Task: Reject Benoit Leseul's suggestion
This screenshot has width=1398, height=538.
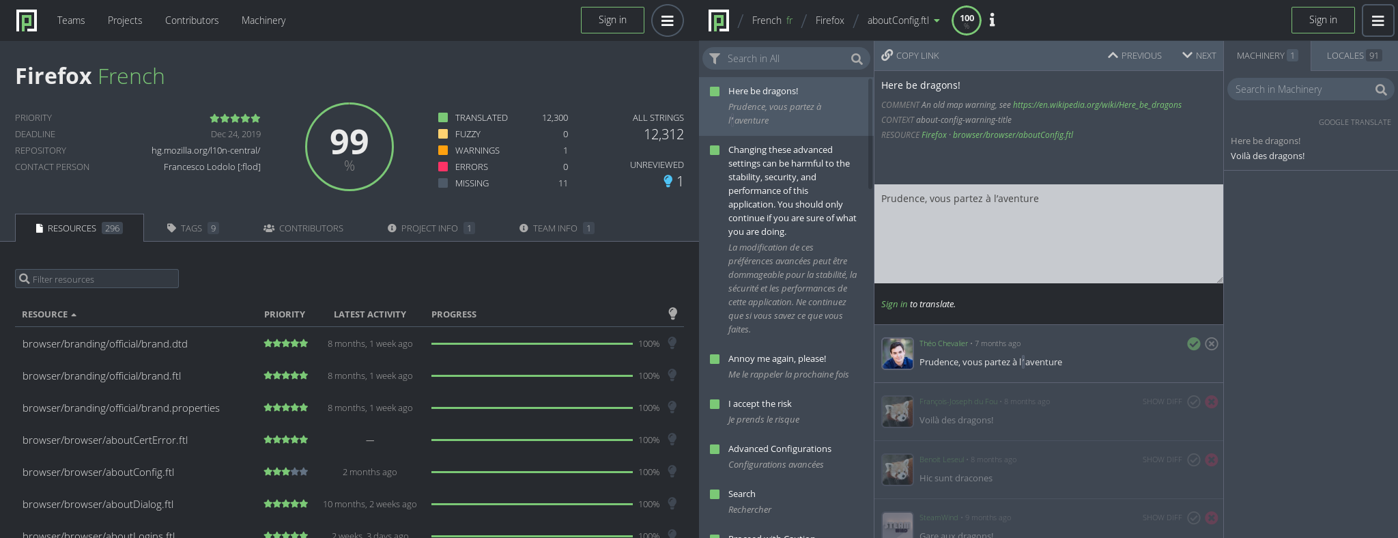Action: click(1212, 460)
